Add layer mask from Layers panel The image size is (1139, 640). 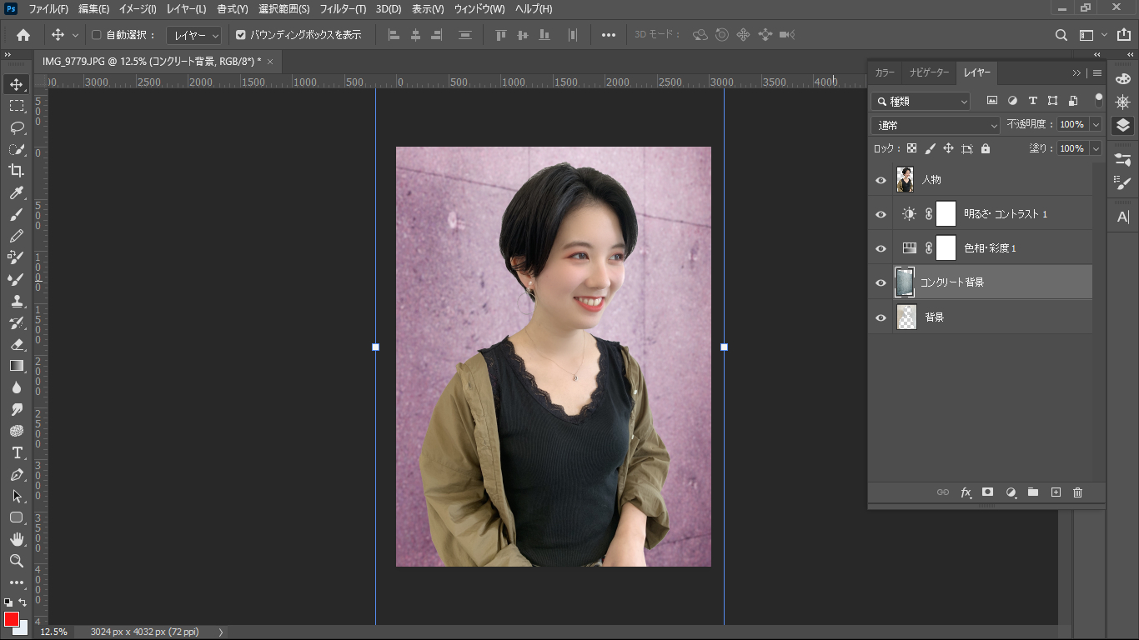[x=988, y=492]
